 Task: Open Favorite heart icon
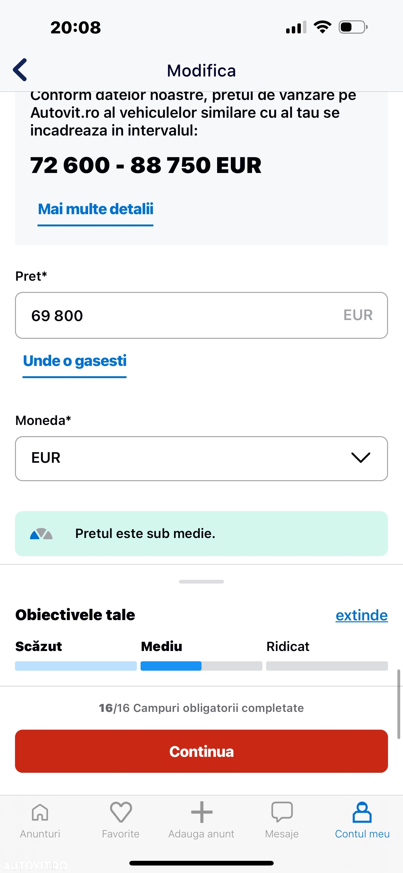tap(121, 812)
